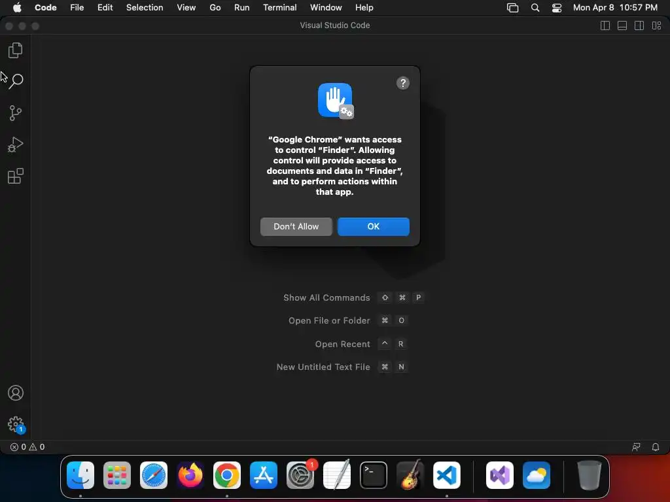Open the Edit menu
Image resolution: width=670 pixels, height=502 pixels.
pos(105,8)
